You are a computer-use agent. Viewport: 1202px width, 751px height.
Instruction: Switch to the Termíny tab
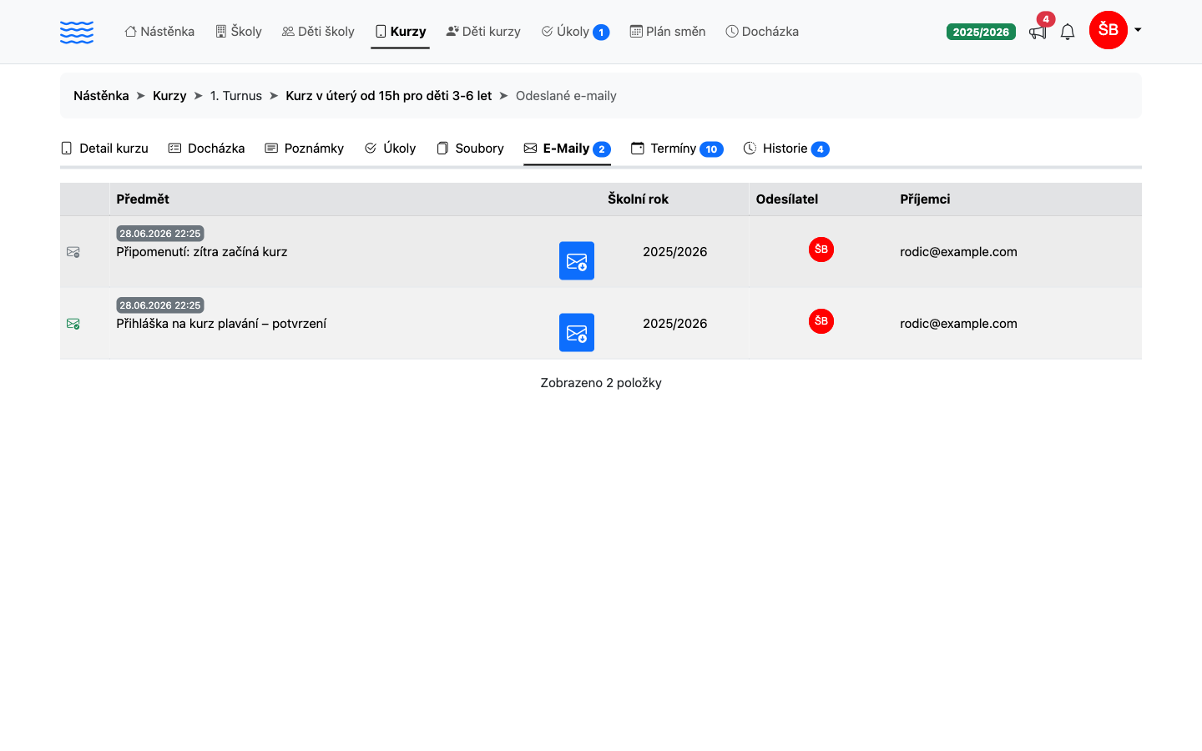coord(677,149)
